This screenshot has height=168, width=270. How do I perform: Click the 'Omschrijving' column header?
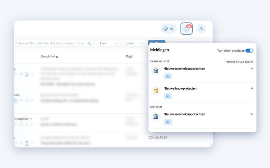(49, 56)
